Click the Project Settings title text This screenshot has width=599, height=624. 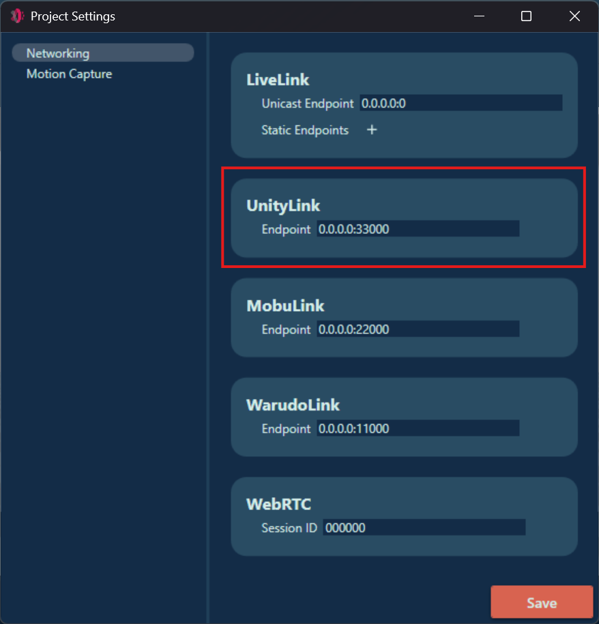[x=73, y=16]
